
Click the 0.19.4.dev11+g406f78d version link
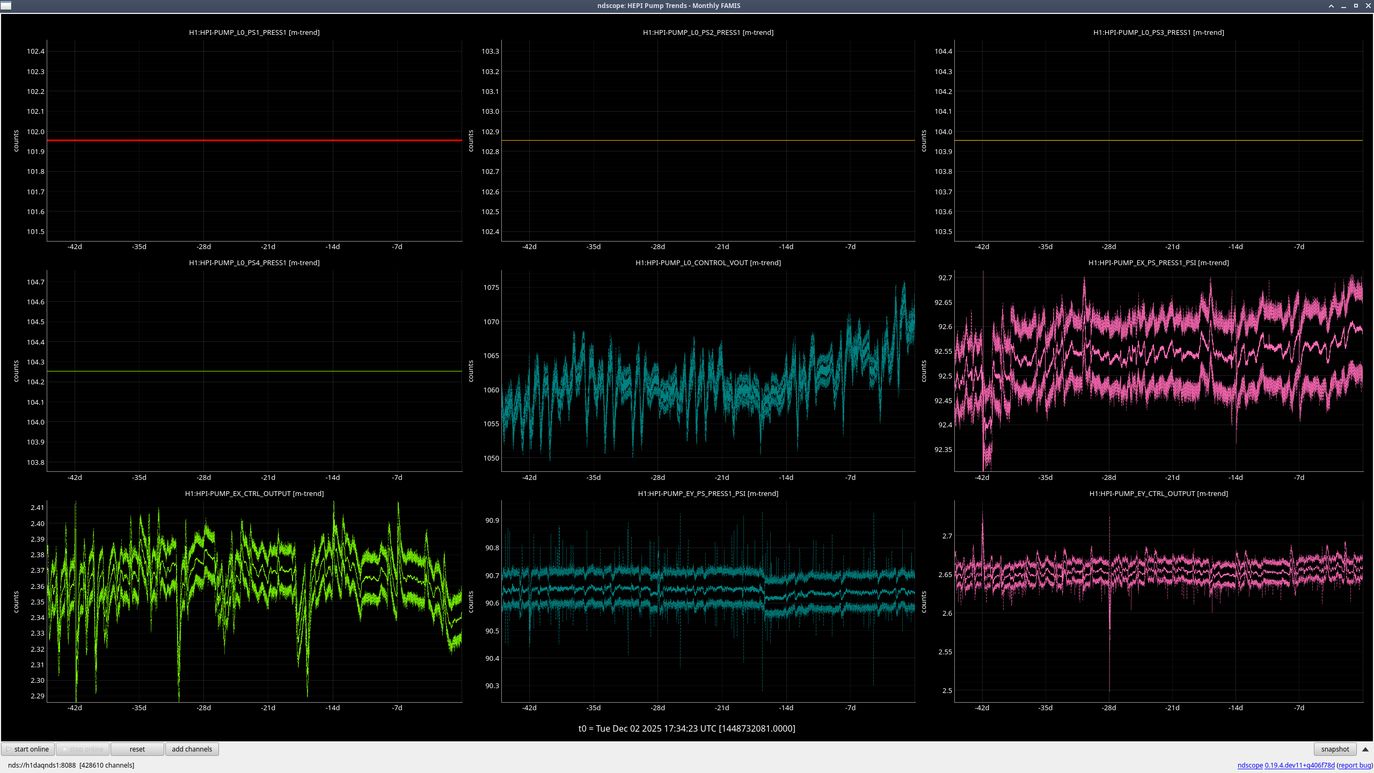coord(1299,765)
